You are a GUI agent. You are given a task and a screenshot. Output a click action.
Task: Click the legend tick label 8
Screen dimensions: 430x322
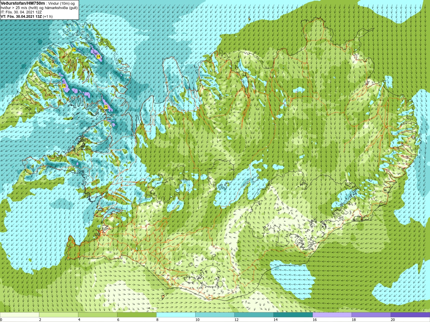point(157,320)
